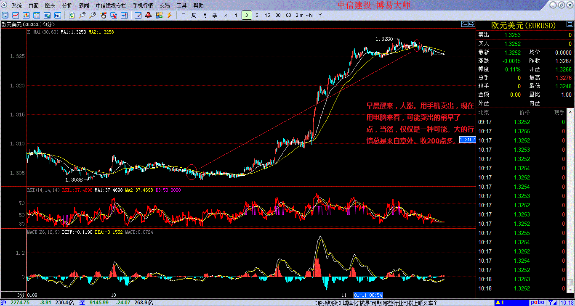Click the 沪 index value 2274.75
The image size is (575, 306).
tap(20, 303)
